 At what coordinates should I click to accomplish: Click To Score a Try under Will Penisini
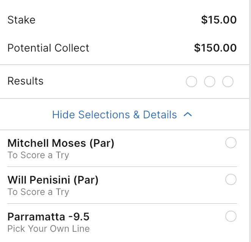tap(38, 192)
